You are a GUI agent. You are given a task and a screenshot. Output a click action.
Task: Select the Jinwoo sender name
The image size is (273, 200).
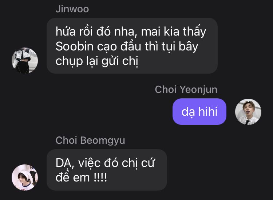click(x=72, y=9)
